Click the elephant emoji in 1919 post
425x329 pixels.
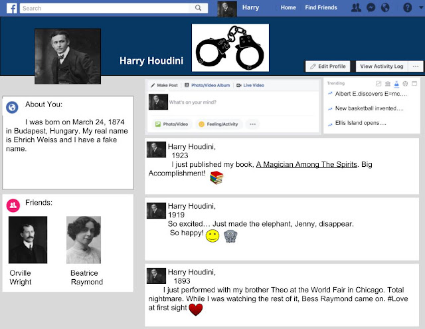pos(230,236)
